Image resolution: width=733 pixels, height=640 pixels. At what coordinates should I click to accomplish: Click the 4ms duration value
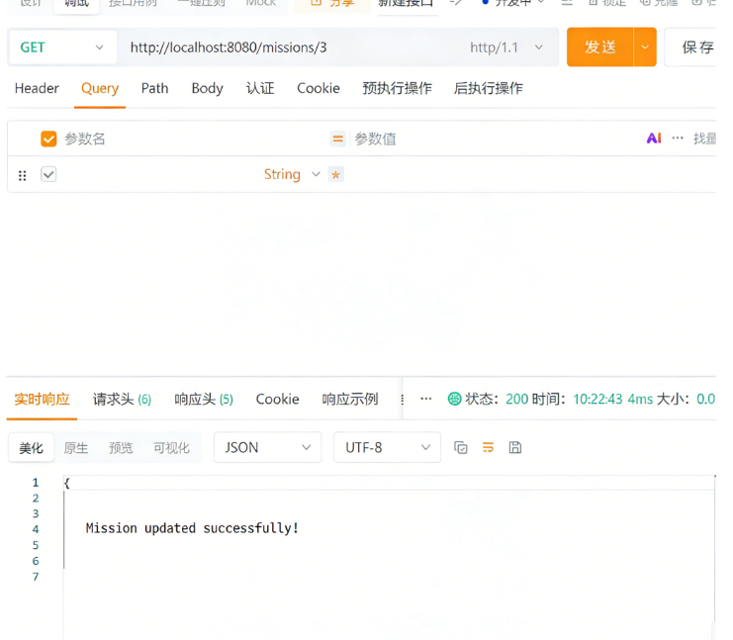point(640,400)
